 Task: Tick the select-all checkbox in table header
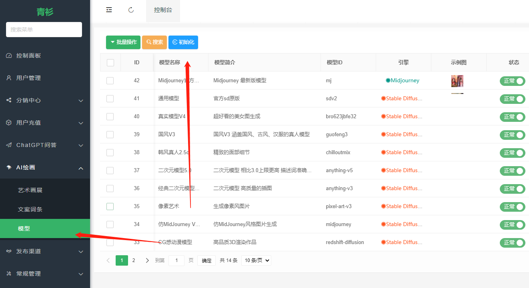click(x=110, y=63)
